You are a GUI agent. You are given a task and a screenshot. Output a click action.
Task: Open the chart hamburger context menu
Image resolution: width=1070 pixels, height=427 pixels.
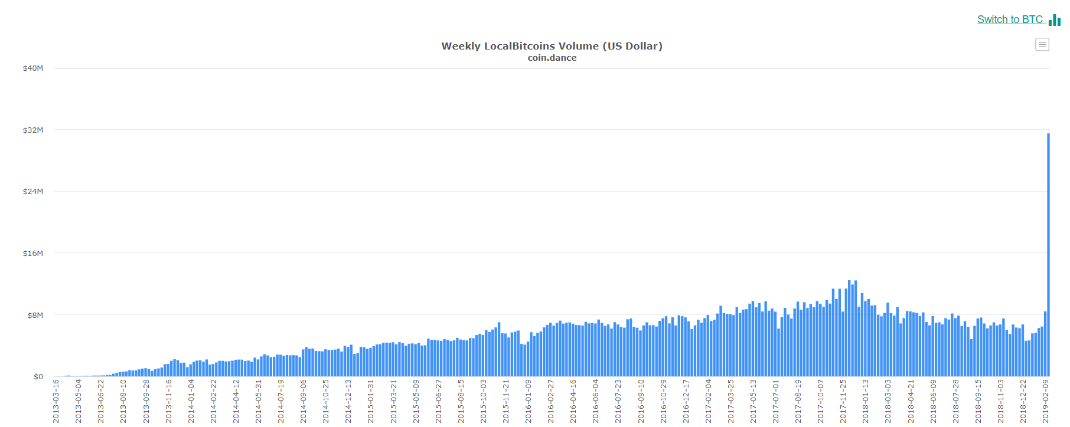[x=1042, y=44]
